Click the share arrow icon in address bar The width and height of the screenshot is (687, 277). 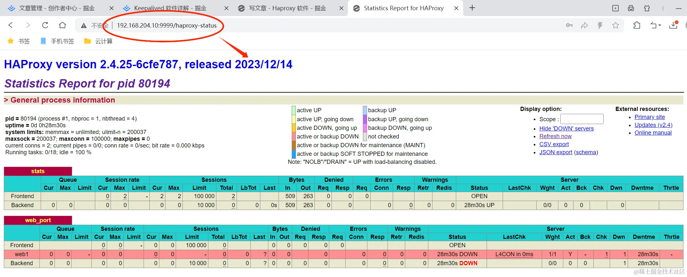tap(584, 25)
